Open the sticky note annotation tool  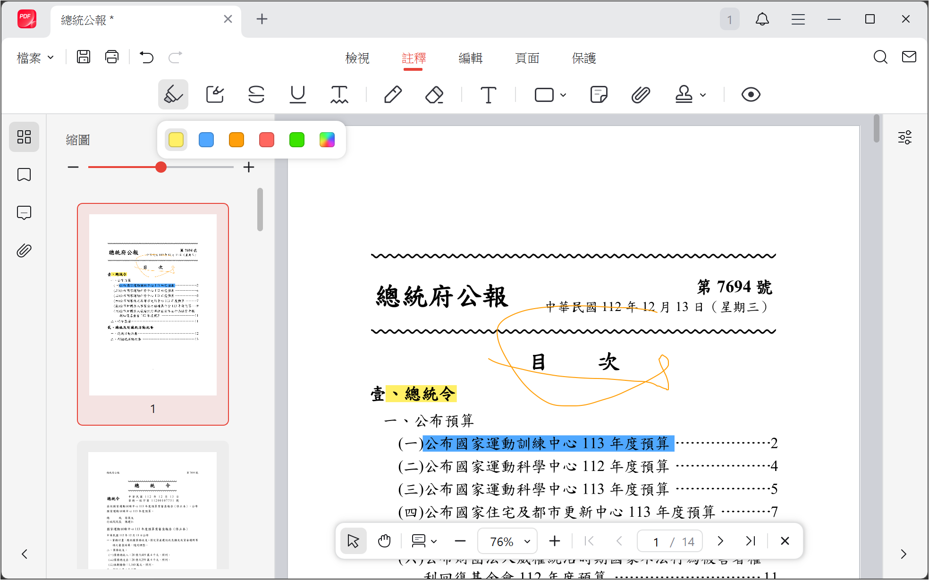click(599, 94)
